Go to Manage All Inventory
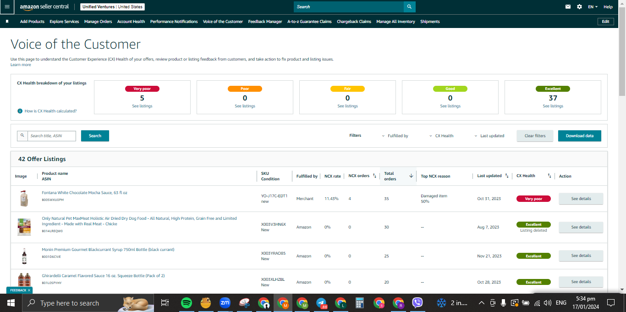626x312 pixels. [x=395, y=22]
